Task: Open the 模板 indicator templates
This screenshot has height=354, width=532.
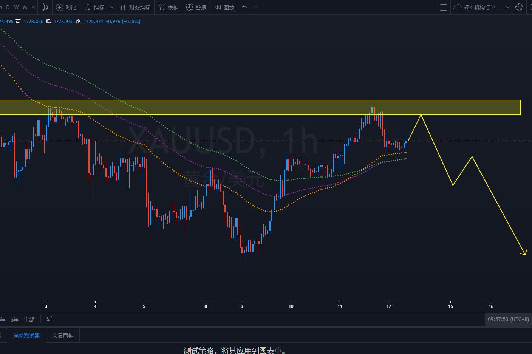Action: tap(169, 7)
